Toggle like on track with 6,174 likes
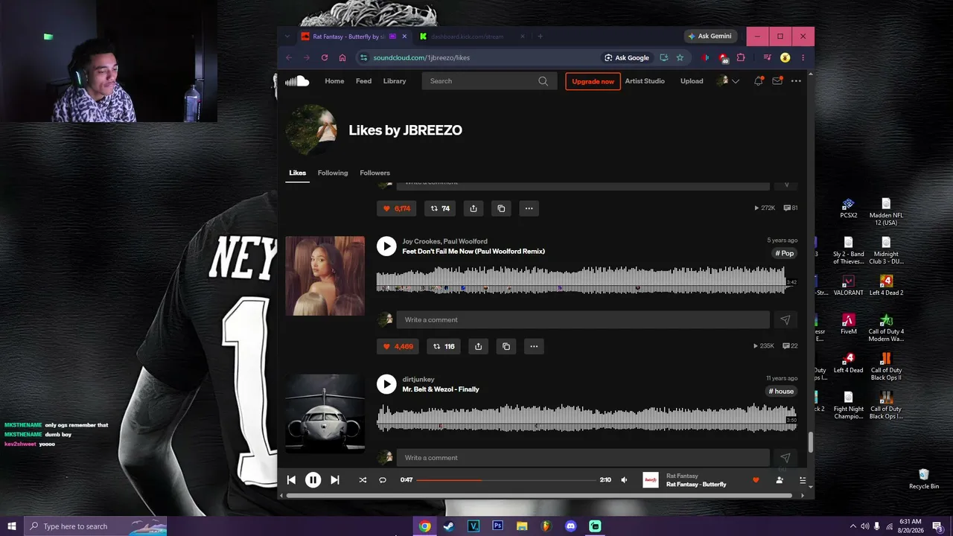The image size is (953, 536). (x=397, y=208)
